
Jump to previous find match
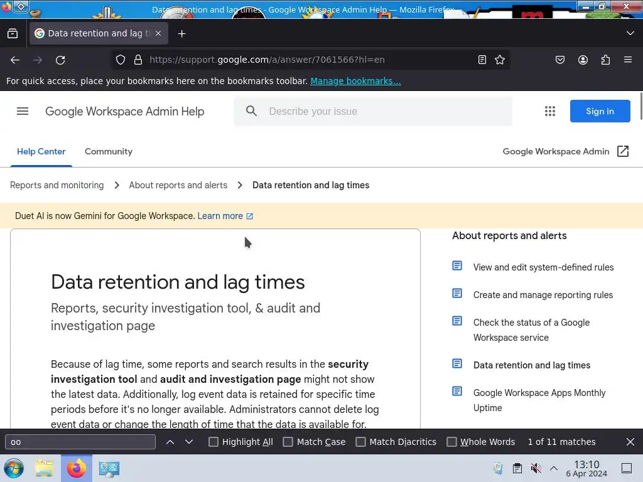[170, 442]
